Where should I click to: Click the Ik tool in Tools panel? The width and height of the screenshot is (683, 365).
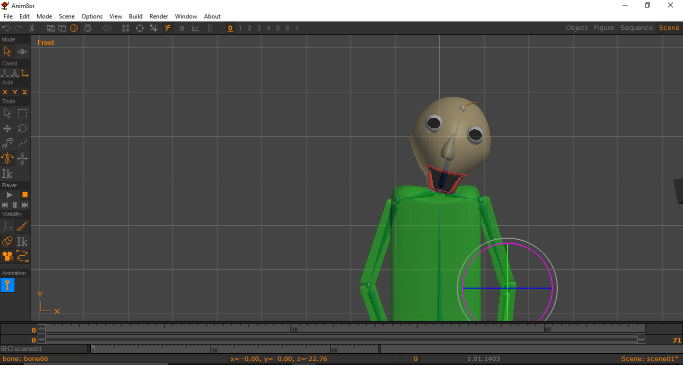pyautogui.click(x=7, y=173)
